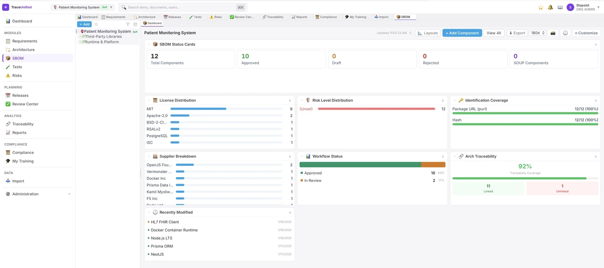Click the Traceability Coverage progress bar
Screen dimensions: 604x268
click(x=525, y=178)
